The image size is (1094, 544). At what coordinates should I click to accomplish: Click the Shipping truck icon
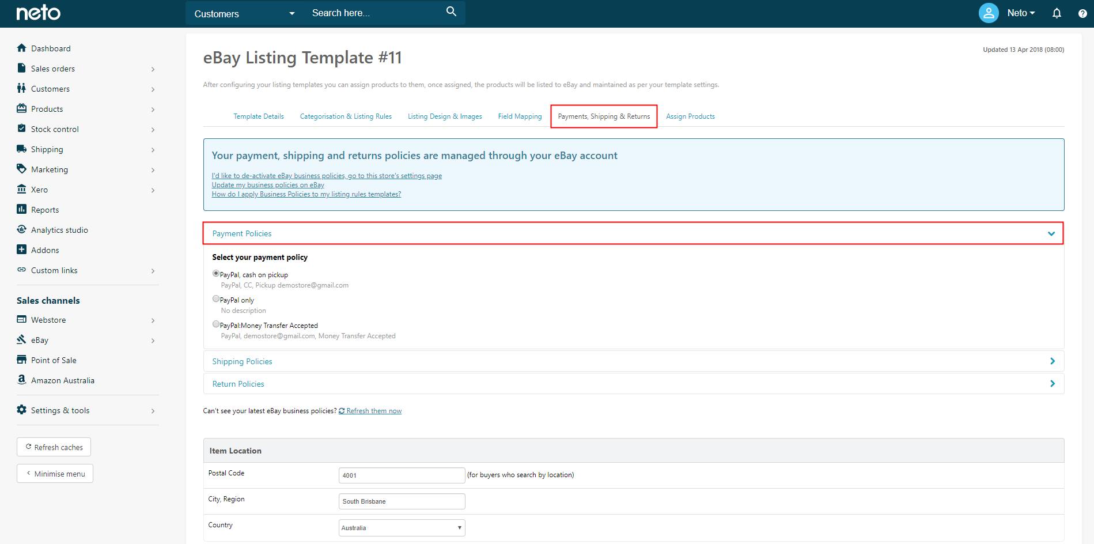(x=22, y=149)
